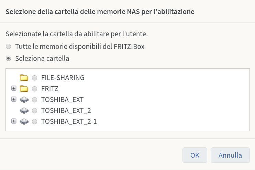Select the TOSHIBA_EXT radio button
Image resolution: width=255 pixels, height=170 pixels.
click(34, 100)
